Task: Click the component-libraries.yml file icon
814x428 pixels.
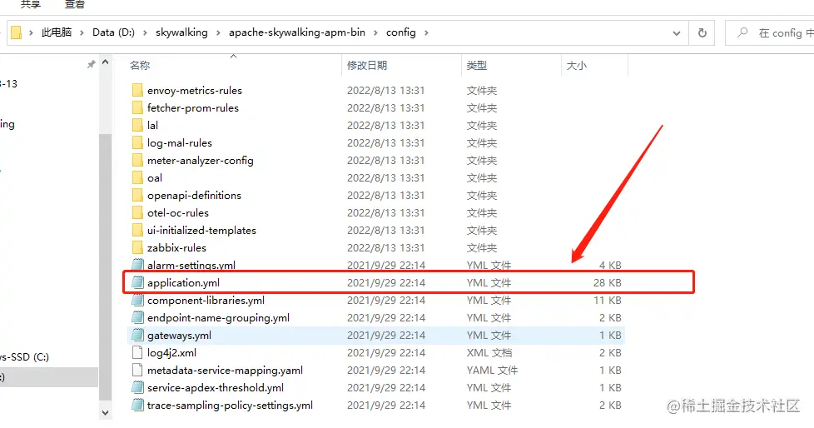Action: pos(137,301)
